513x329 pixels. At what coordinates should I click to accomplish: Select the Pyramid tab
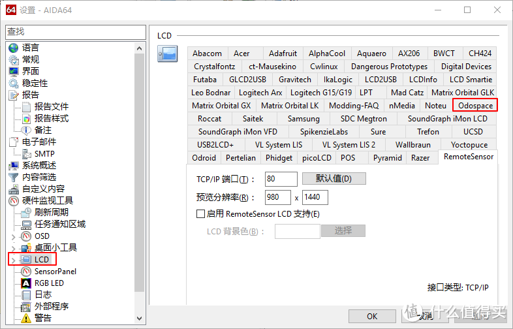(388, 158)
